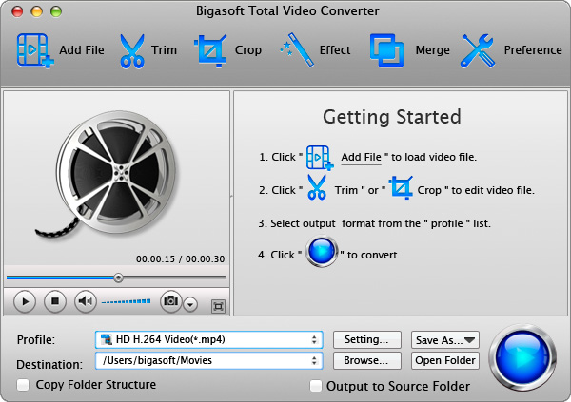The image size is (571, 402).
Task: Toggle full screen preview icon
Action: coord(218,306)
